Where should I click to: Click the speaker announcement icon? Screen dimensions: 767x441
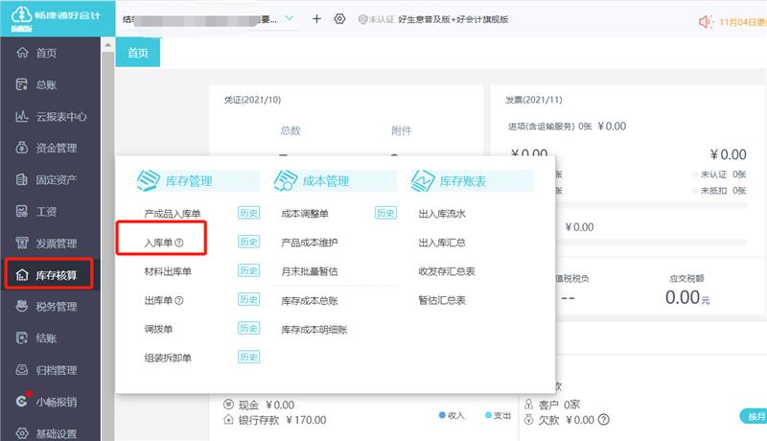[x=708, y=21]
